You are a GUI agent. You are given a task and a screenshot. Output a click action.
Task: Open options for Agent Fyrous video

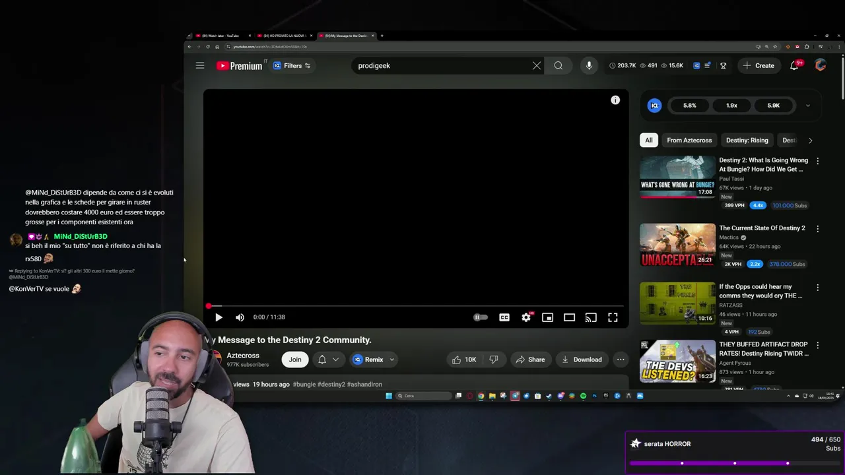point(817,345)
